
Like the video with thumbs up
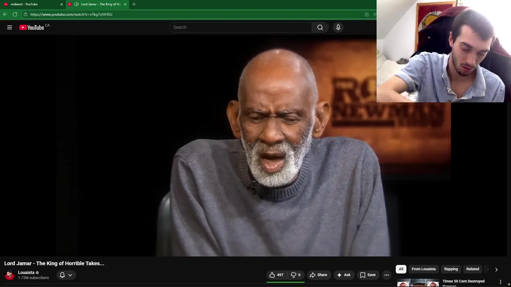(x=276, y=275)
